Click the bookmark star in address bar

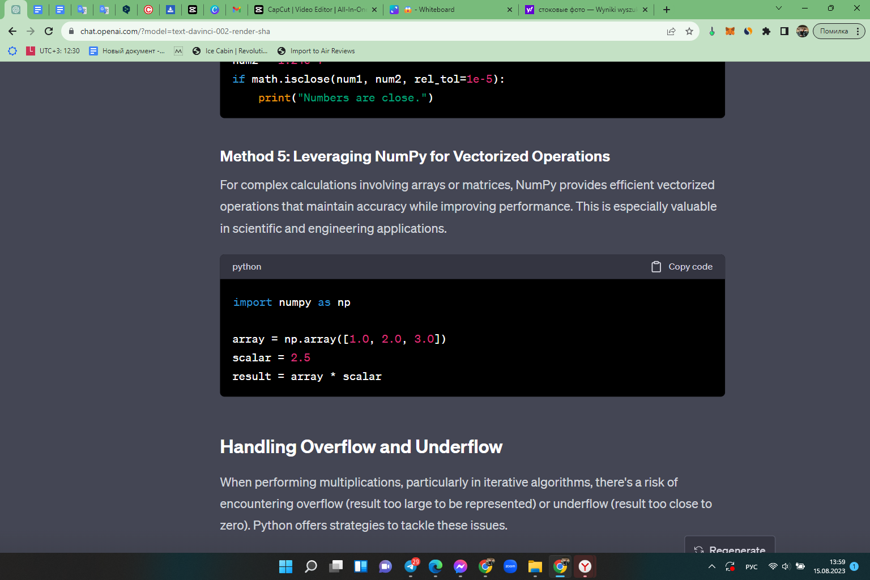(690, 31)
